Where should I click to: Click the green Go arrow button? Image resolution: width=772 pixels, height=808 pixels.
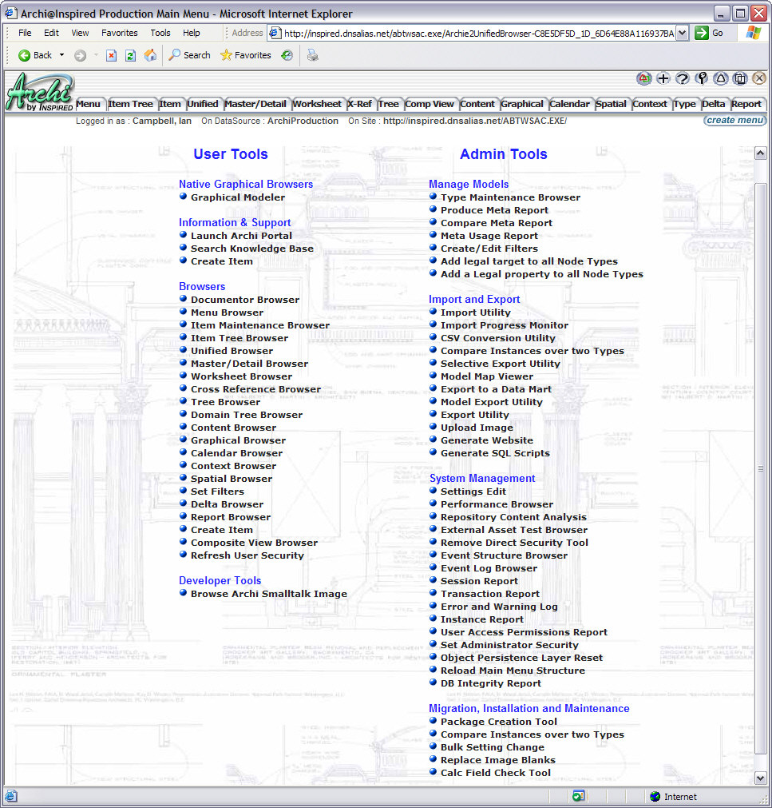709,33
